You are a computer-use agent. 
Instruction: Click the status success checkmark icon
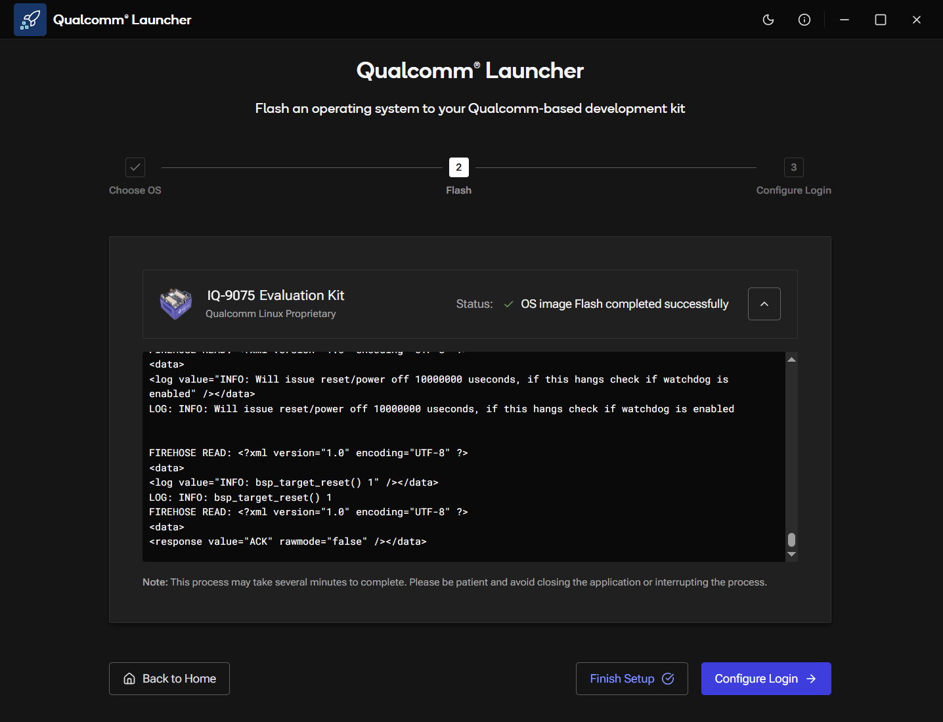508,304
